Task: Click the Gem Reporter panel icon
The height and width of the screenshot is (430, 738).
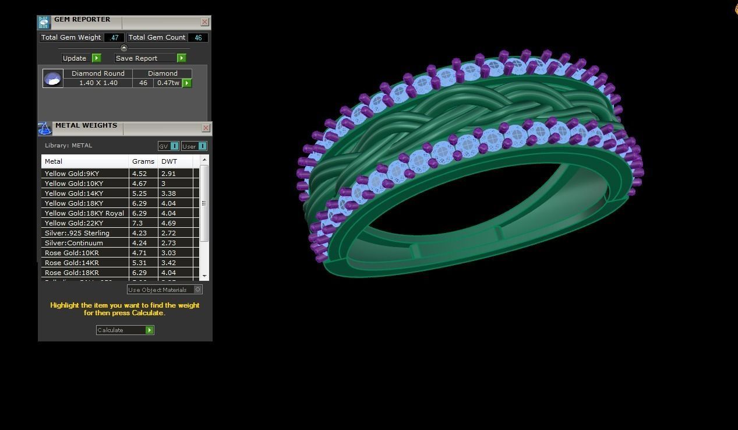Action: 44,22
